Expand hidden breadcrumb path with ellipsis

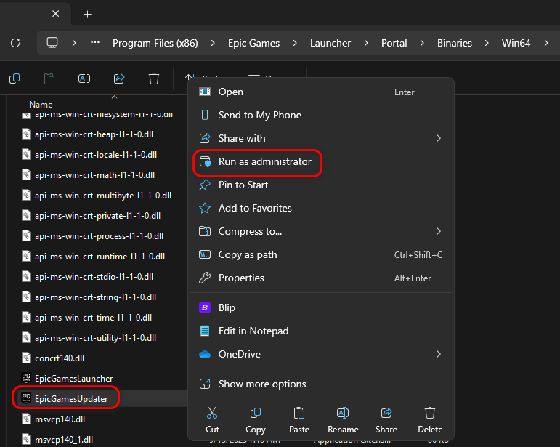[95, 43]
